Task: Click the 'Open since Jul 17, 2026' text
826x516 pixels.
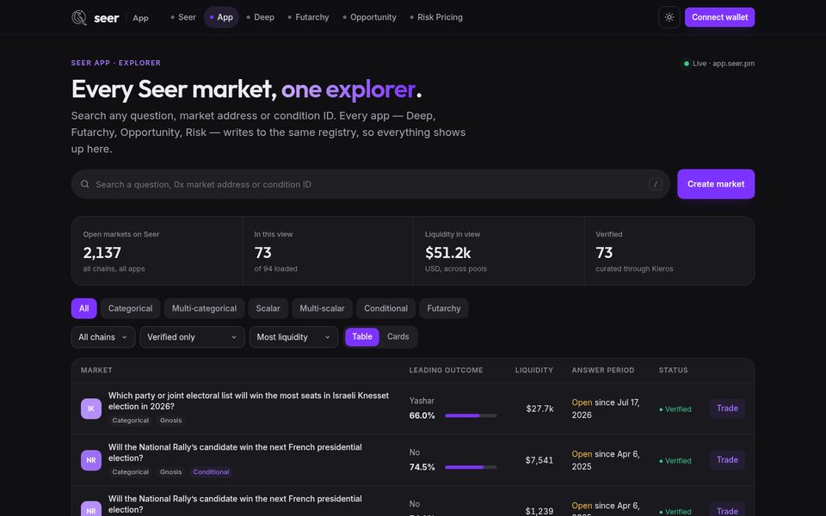Action: [606, 408]
